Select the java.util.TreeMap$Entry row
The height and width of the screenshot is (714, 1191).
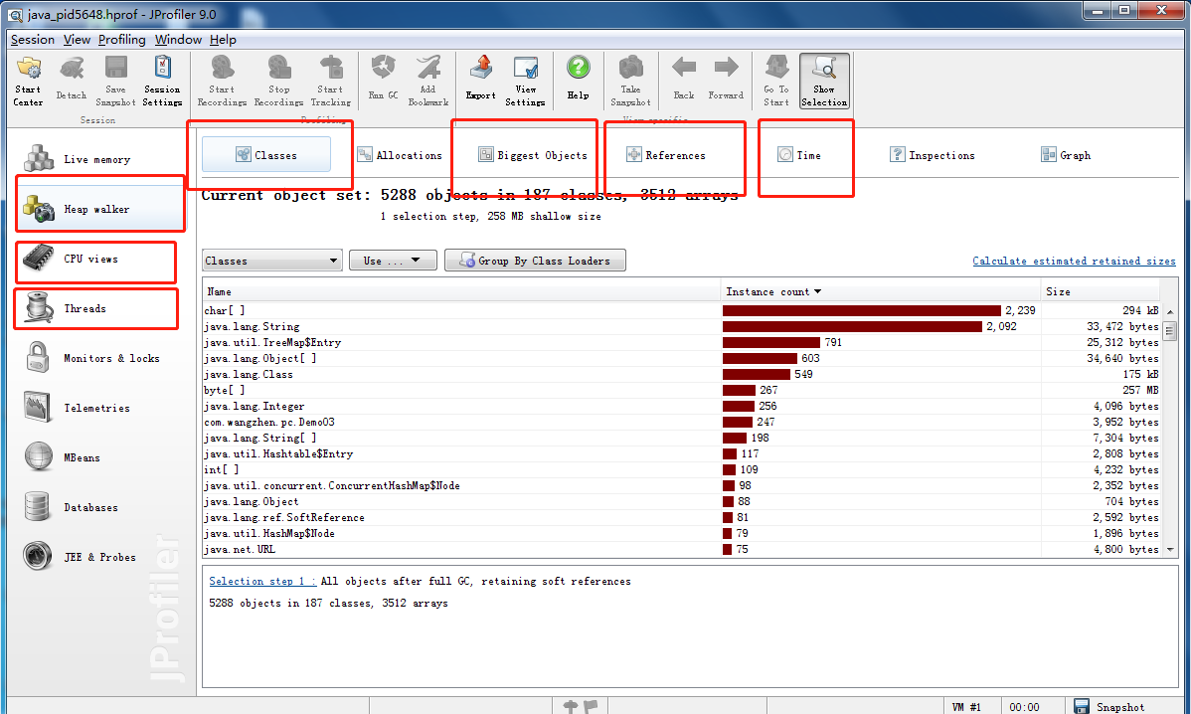[x=682, y=342]
